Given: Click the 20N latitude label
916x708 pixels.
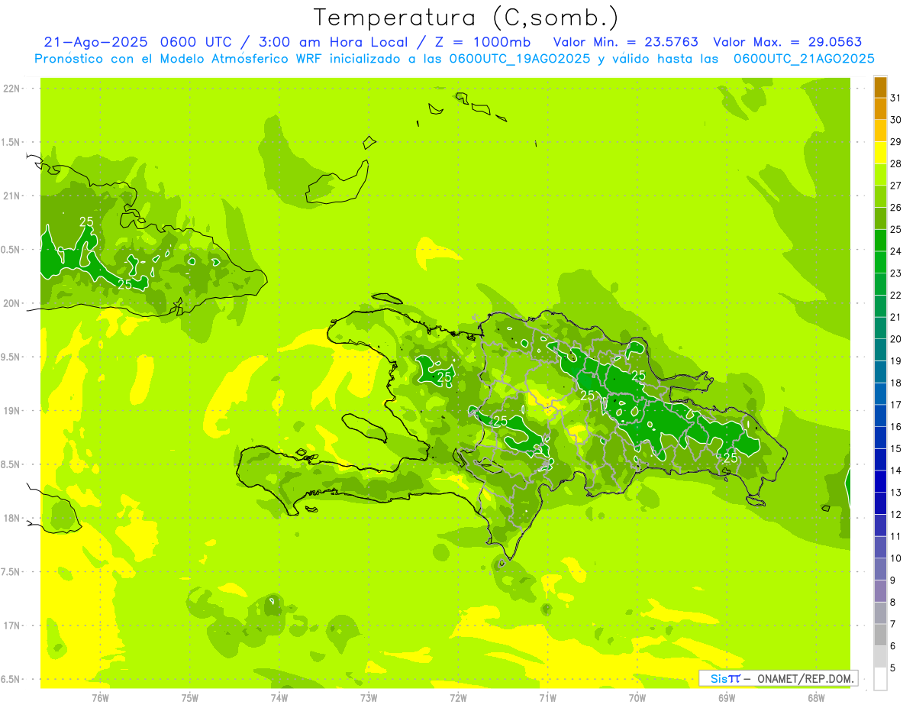Looking at the screenshot, I should [x=11, y=303].
